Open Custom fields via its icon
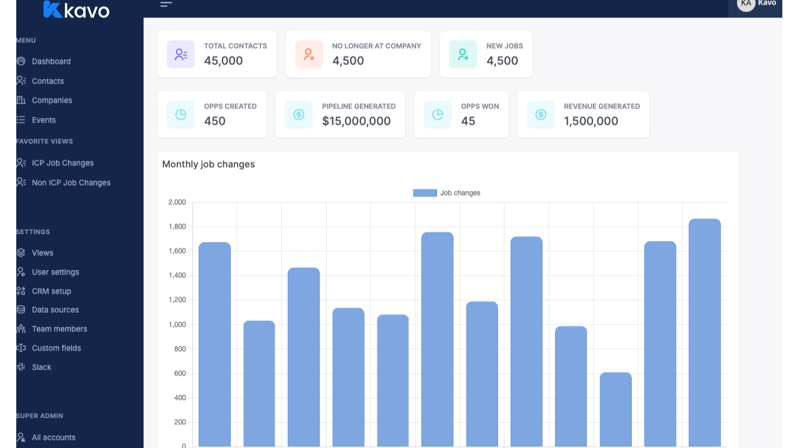798x448 pixels. [x=21, y=348]
